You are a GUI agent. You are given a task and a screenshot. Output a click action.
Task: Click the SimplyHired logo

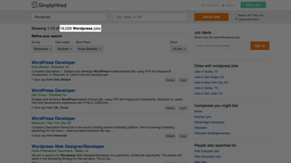[49, 5]
